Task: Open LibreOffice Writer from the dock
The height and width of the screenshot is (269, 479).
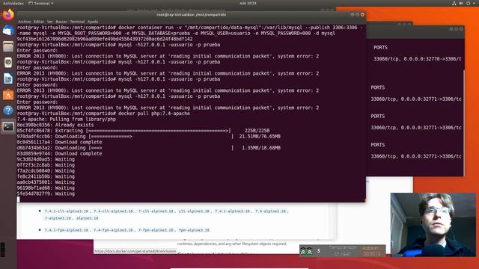Action: tap(8, 78)
